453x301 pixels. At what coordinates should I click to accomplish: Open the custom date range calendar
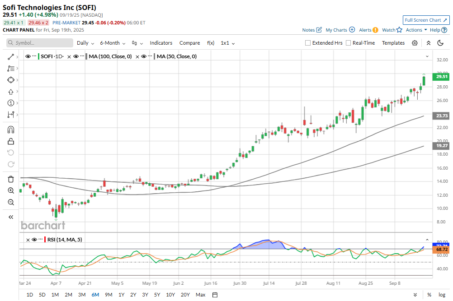pos(215,295)
